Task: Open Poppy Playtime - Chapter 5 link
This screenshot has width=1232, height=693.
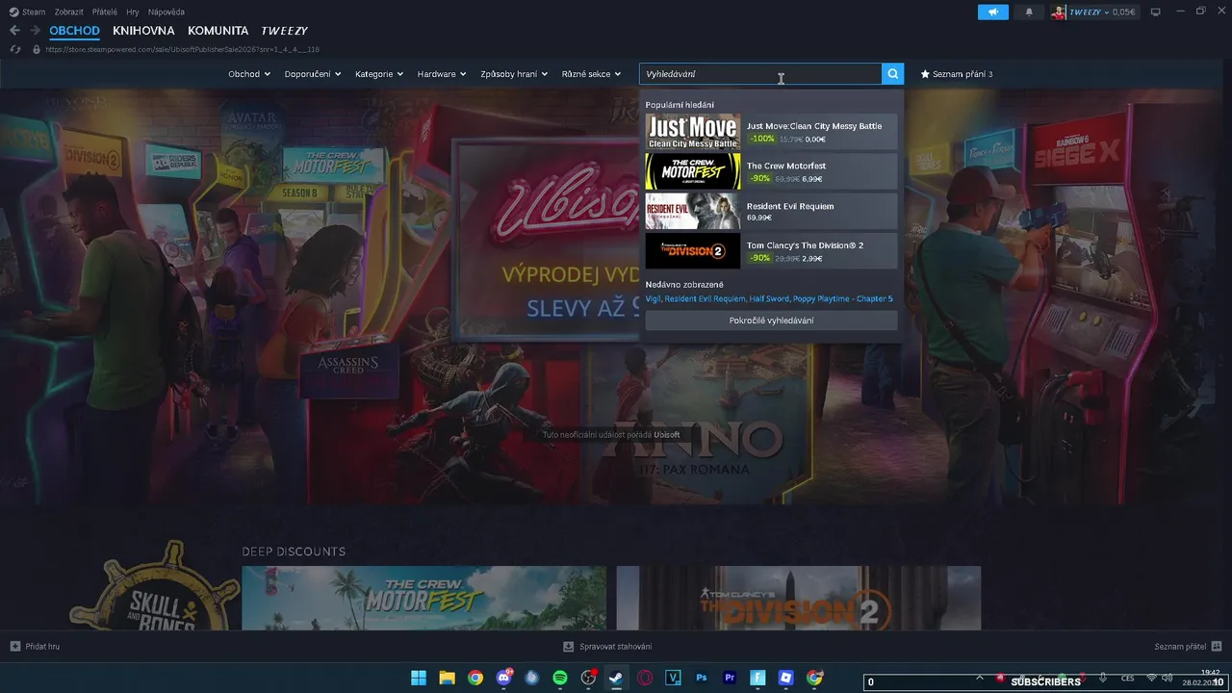Action: point(843,298)
